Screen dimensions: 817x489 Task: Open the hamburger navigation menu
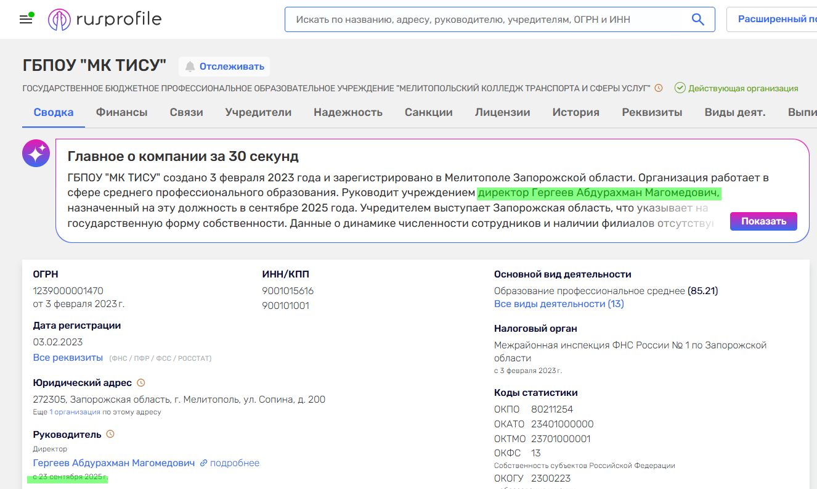(25, 18)
